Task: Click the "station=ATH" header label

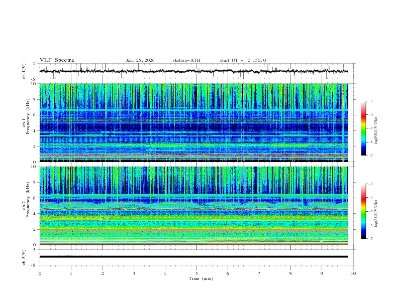Action: [x=186, y=60]
